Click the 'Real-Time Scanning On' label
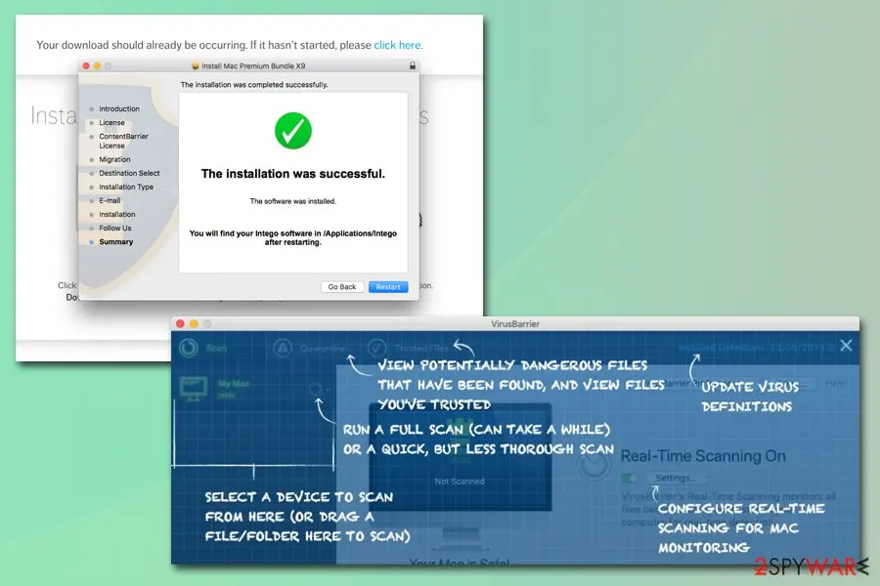Image resolution: width=880 pixels, height=586 pixels. pos(703,456)
